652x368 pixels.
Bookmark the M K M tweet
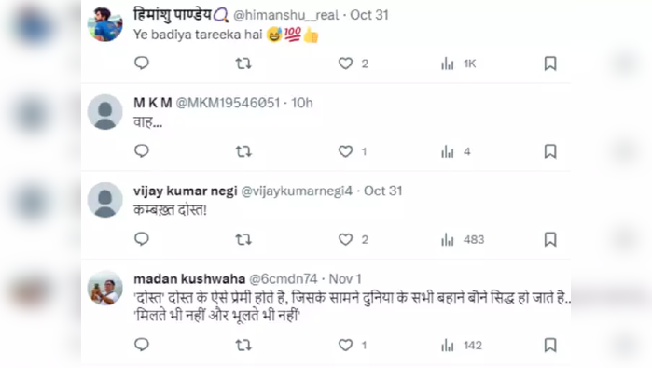(550, 151)
